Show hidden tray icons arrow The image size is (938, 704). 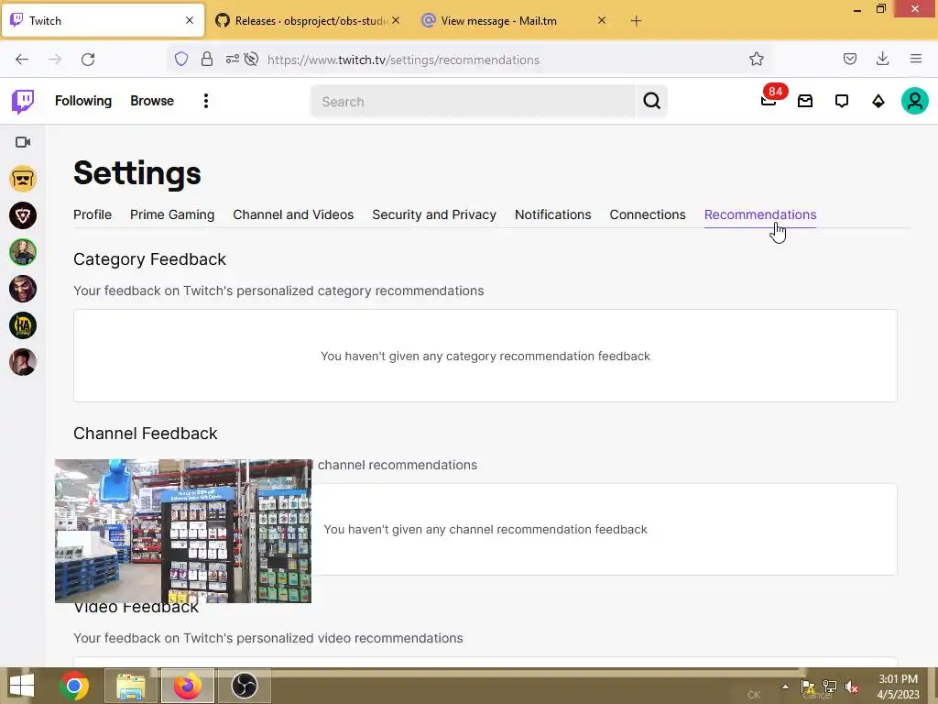click(x=785, y=687)
